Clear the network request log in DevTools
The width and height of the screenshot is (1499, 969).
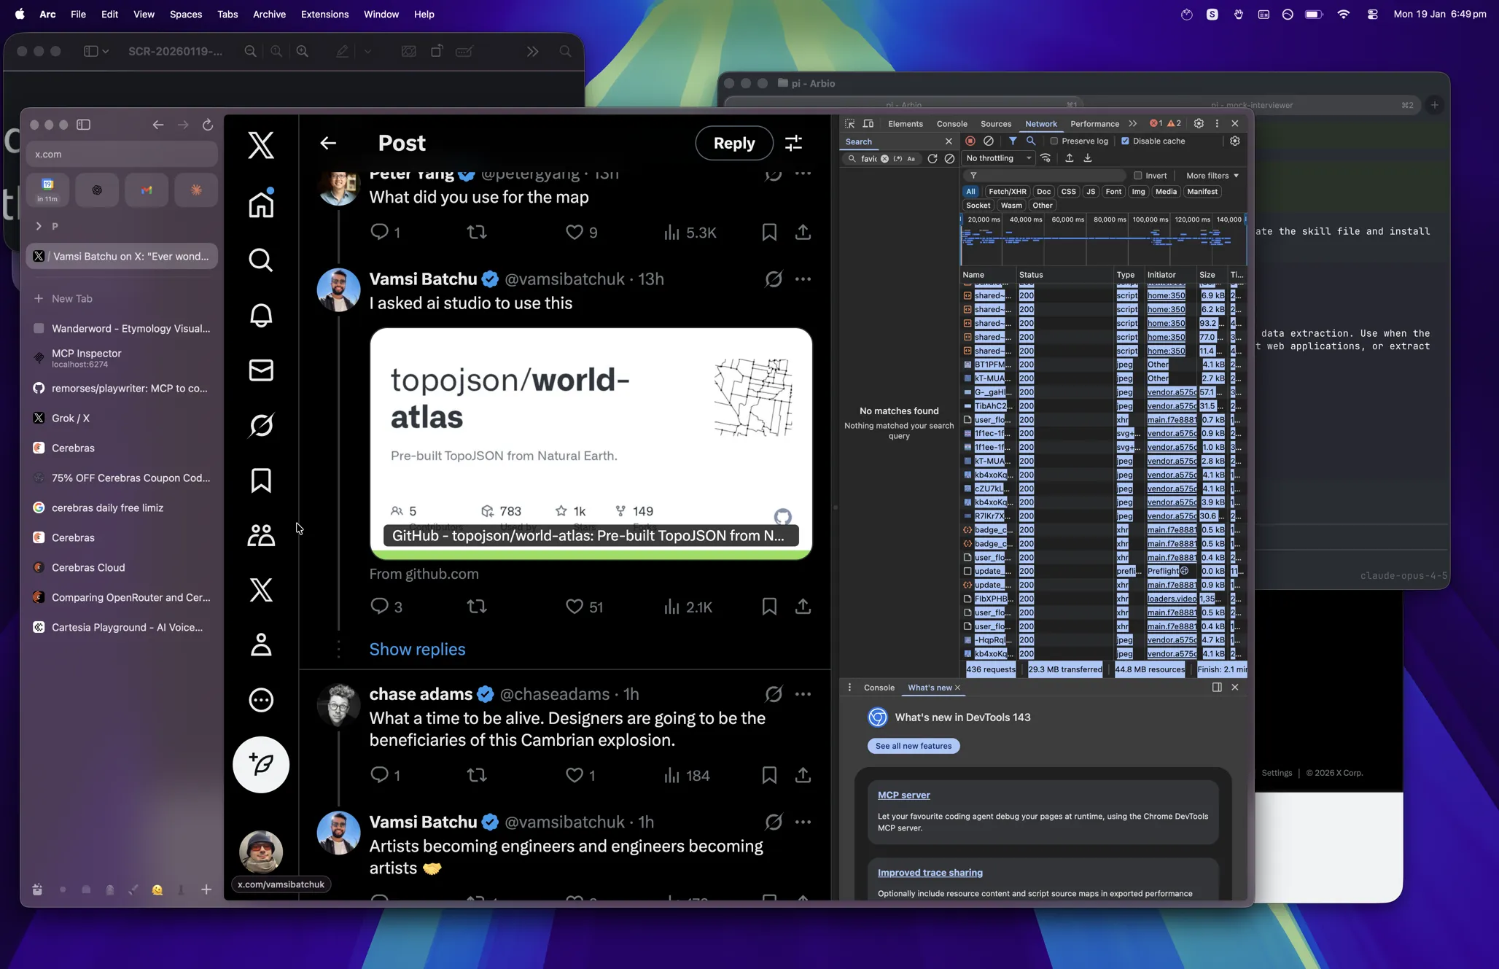click(x=988, y=141)
